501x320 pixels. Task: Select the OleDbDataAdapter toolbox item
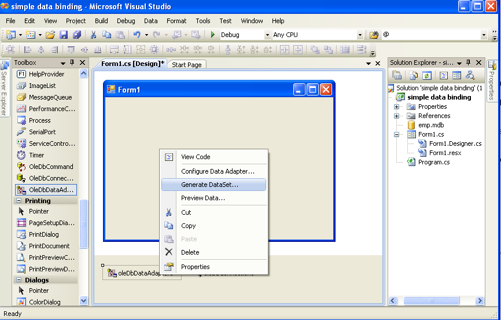[46, 190]
